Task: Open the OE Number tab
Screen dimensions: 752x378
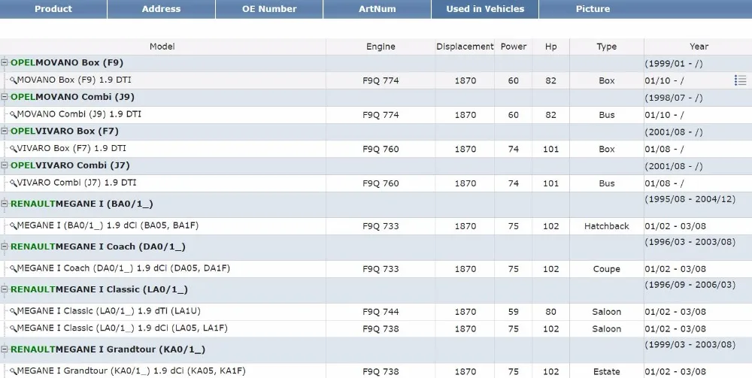Action: point(269,9)
